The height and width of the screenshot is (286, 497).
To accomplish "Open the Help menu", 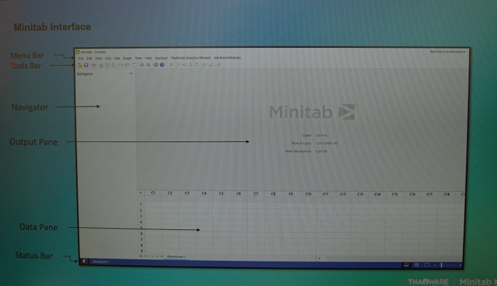I will tap(148, 58).
